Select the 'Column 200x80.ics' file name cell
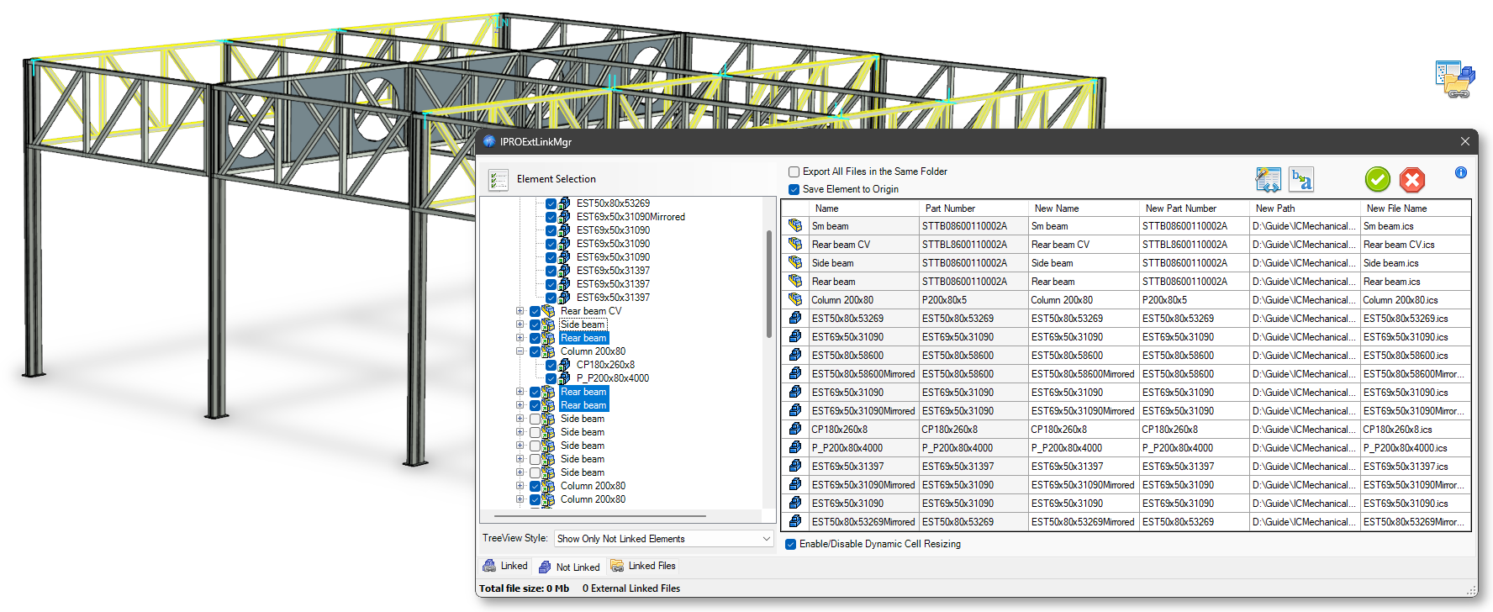 tap(1416, 300)
